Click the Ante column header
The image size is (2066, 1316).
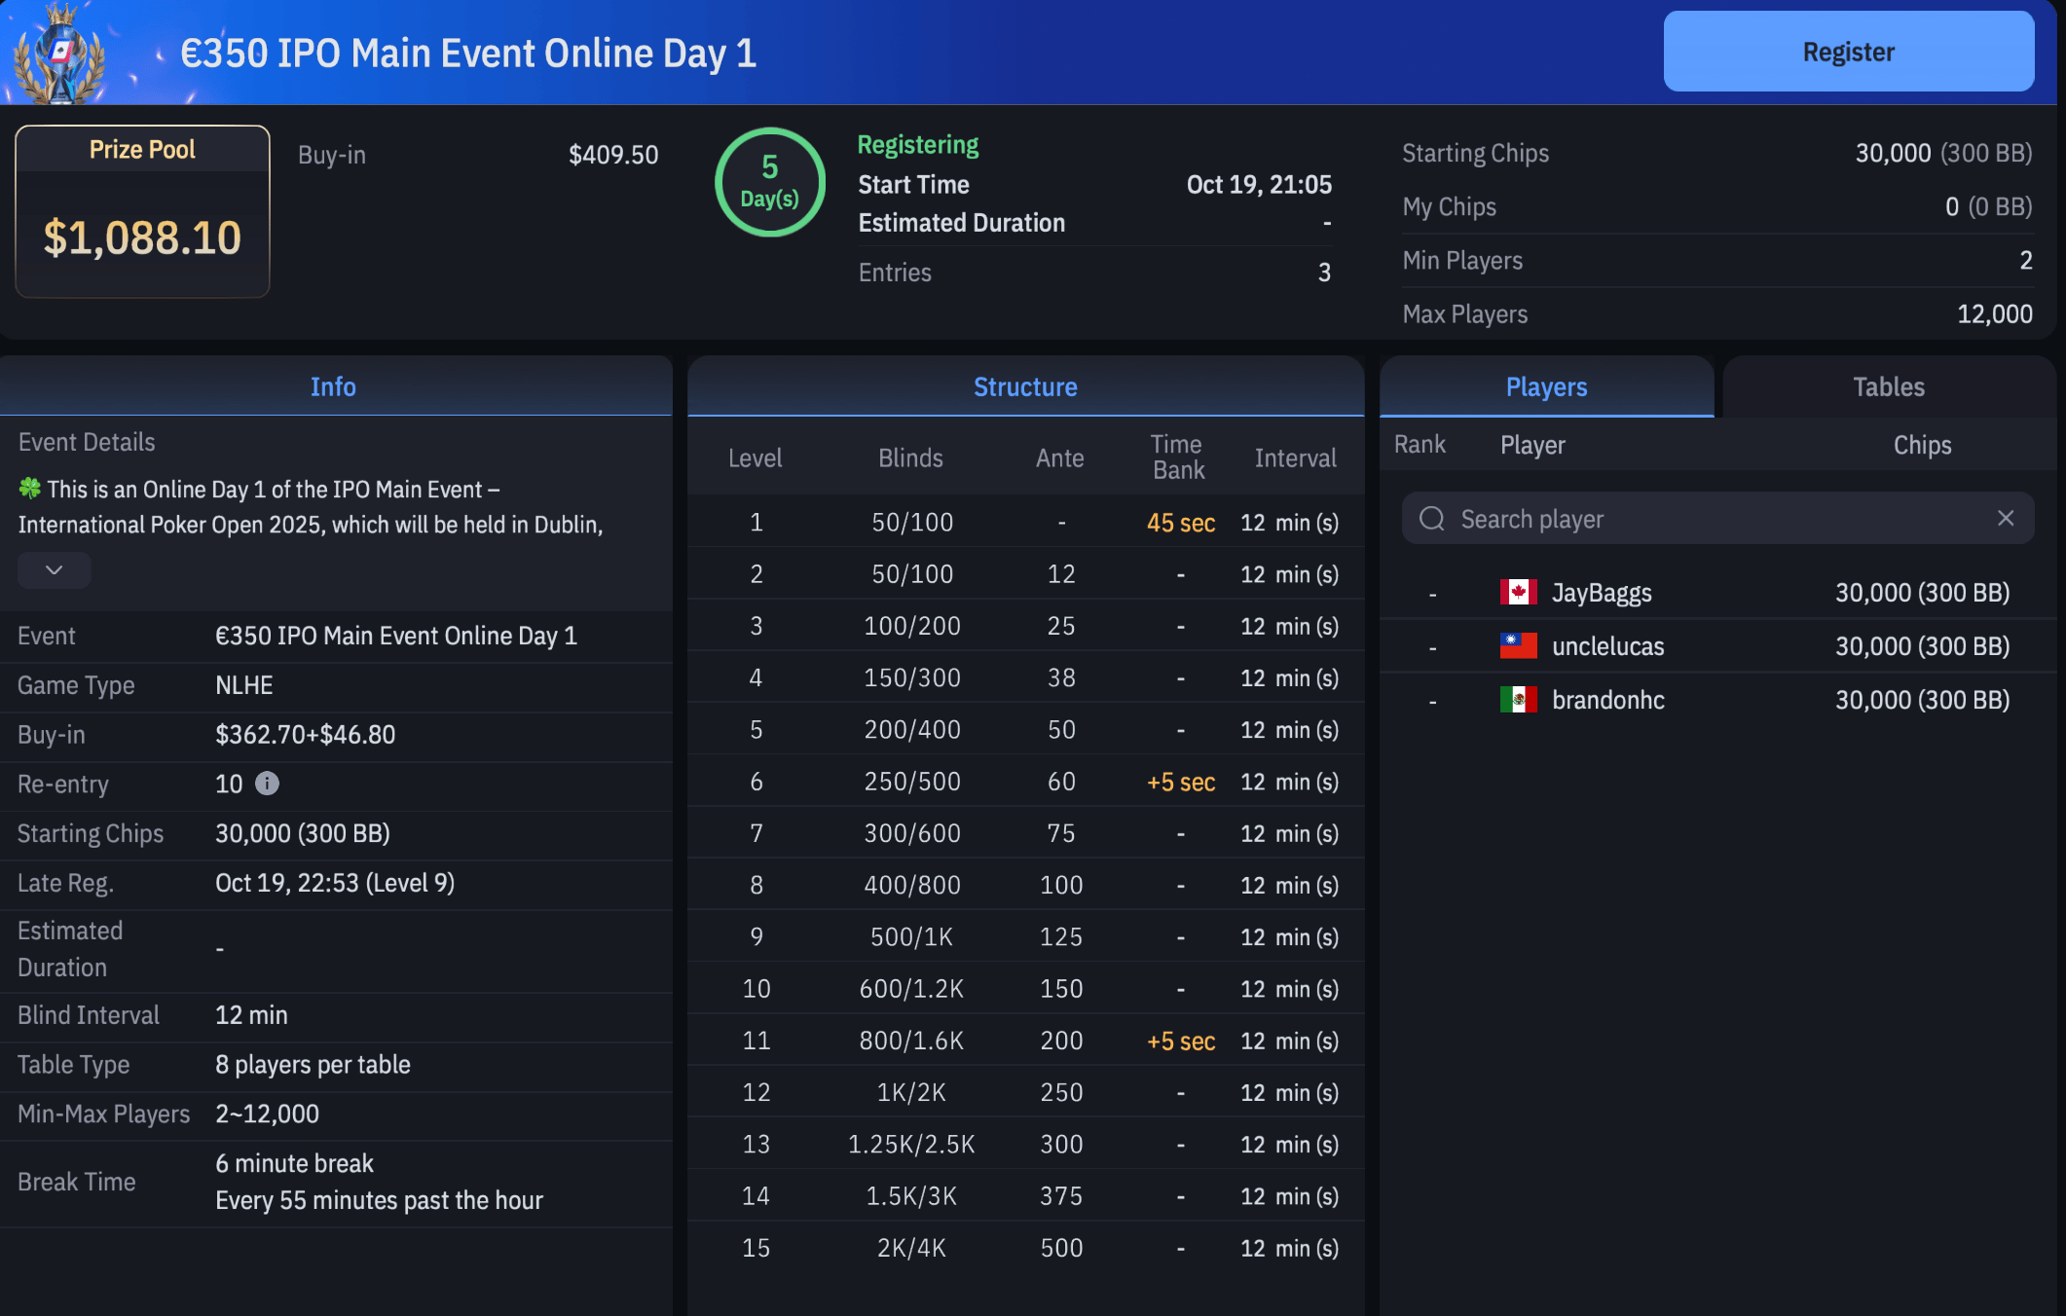coord(1060,457)
